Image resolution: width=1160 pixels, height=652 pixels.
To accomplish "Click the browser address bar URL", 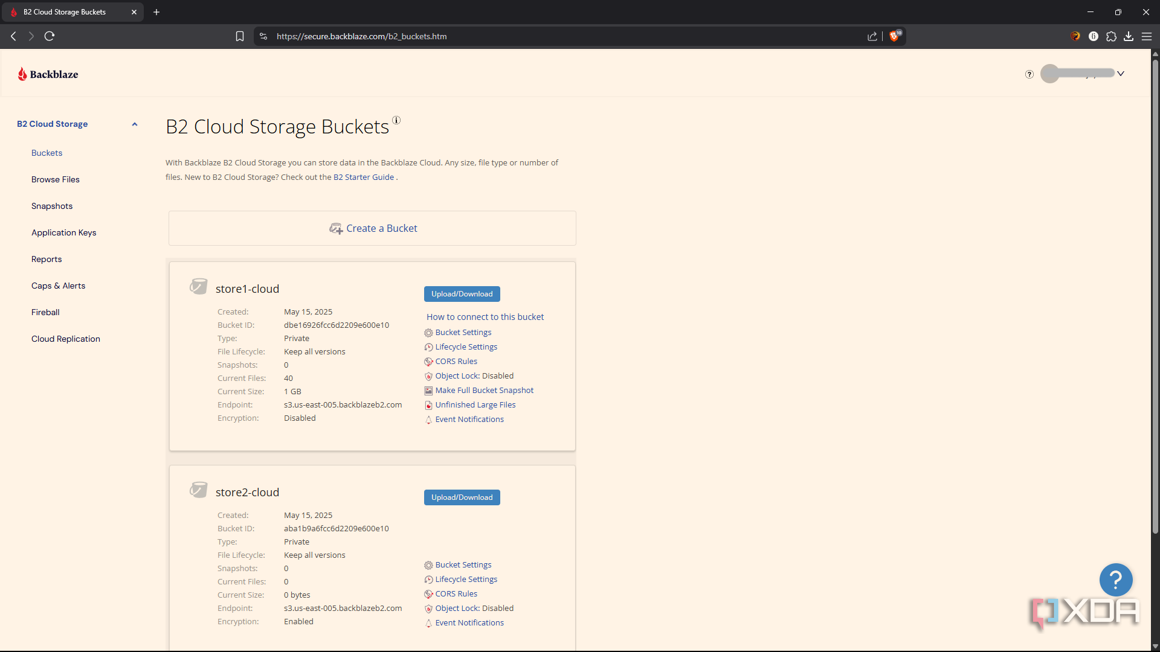I will click(362, 36).
